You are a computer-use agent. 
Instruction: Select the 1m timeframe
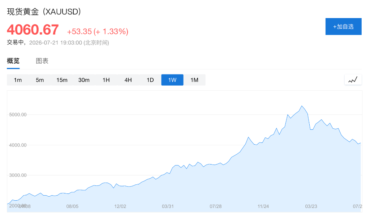pos(18,80)
